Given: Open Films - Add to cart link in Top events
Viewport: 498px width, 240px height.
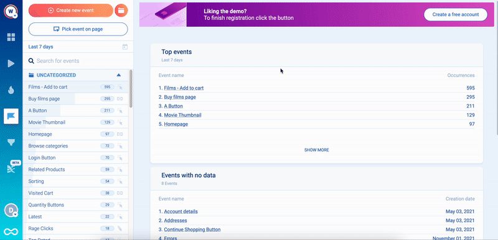Looking at the screenshot, I should (x=184, y=88).
